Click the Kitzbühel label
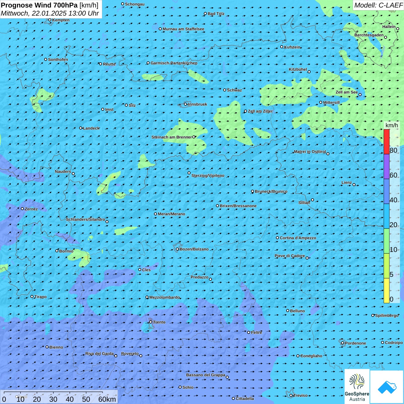The width and height of the screenshot is (404, 404). click(x=298, y=69)
